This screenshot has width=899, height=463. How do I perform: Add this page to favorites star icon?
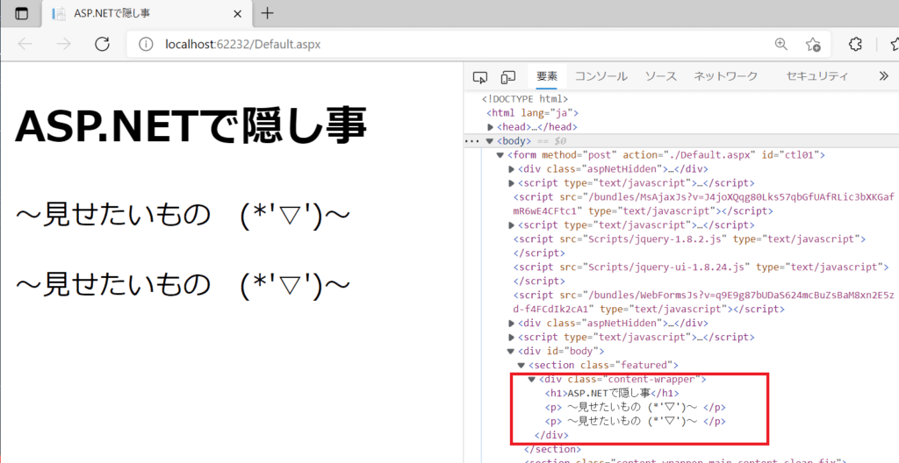click(813, 45)
